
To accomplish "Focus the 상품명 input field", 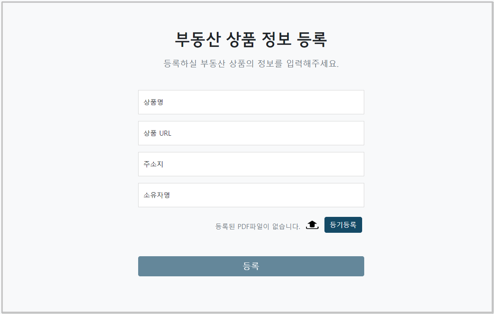I will click(251, 102).
